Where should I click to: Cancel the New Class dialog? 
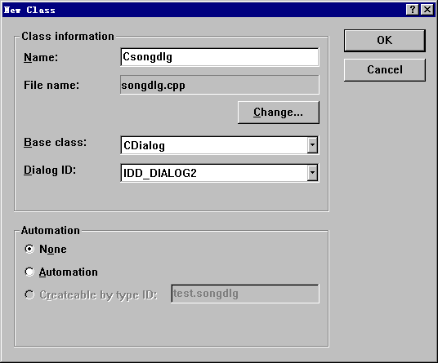(385, 69)
